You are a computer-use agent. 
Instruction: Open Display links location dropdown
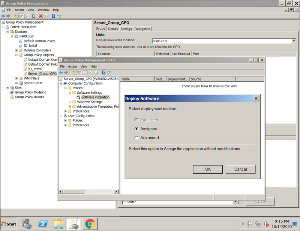click(x=294, y=41)
